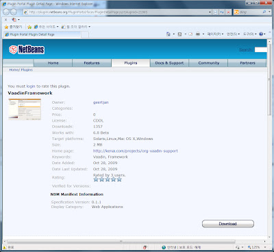Click the NetBeans logo
The image size is (274, 252).
(27, 49)
